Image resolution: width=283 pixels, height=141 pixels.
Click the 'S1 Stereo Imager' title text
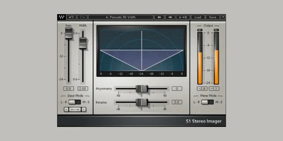tap(204, 121)
